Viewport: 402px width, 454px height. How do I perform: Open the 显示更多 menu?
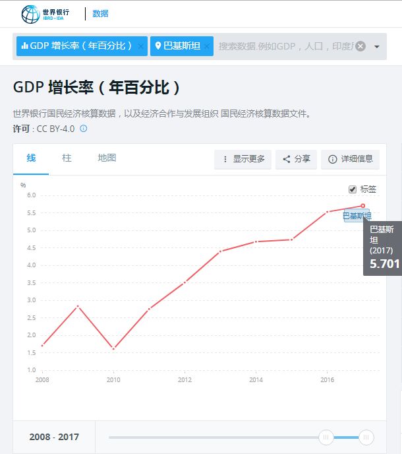(x=243, y=159)
